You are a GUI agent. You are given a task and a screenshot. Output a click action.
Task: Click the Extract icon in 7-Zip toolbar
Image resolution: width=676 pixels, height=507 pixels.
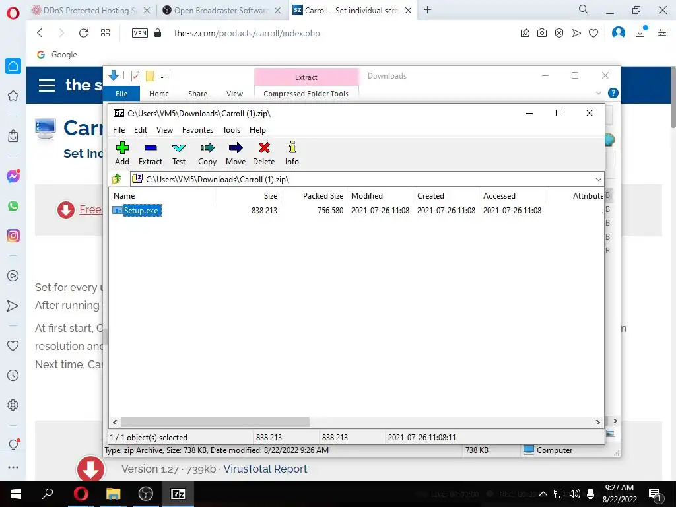pyautogui.click(x=150, y=153)
